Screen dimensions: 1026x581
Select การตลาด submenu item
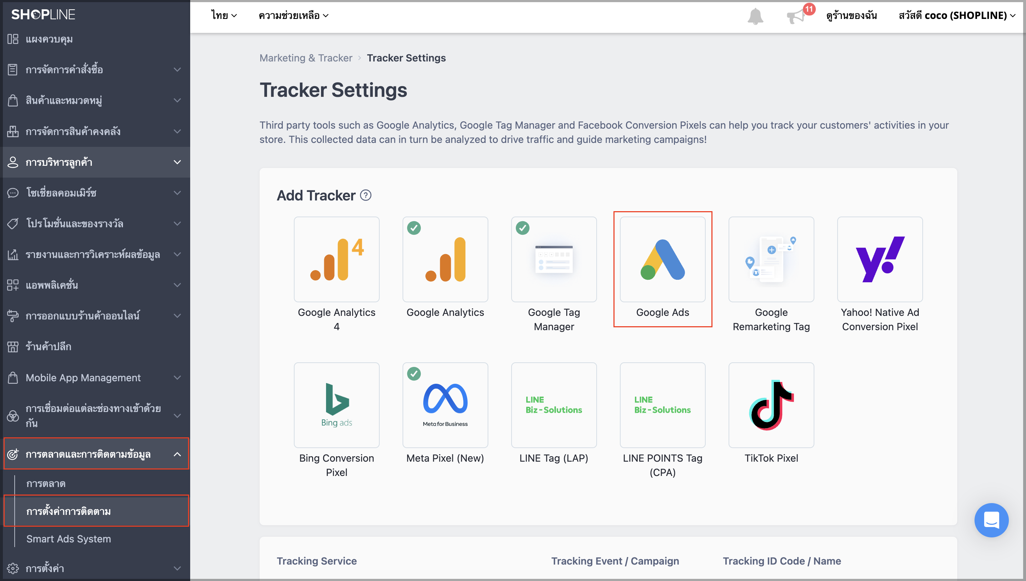coord(45,484)
